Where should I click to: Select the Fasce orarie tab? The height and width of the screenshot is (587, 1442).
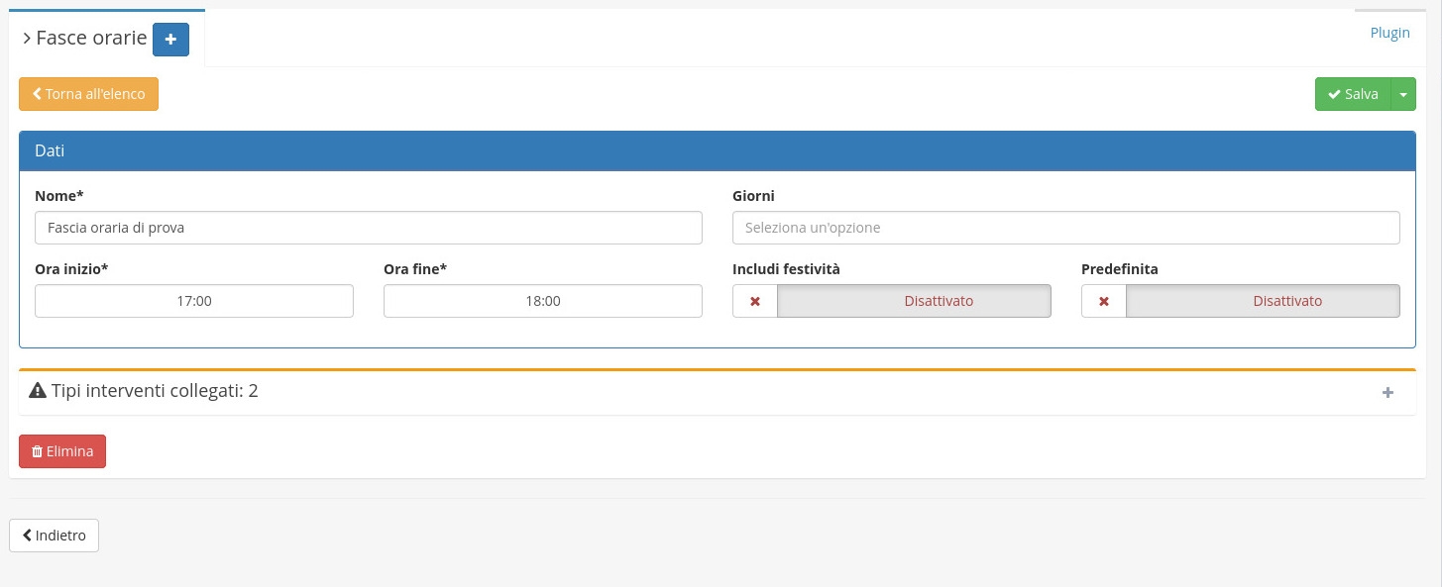pos(90,39)
